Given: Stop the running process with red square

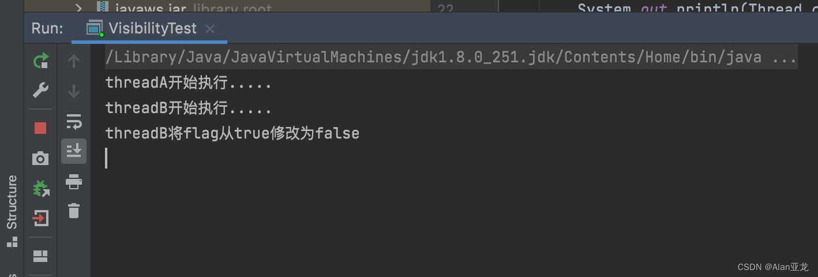Looking at the screenshot, I should coord(40,128).
